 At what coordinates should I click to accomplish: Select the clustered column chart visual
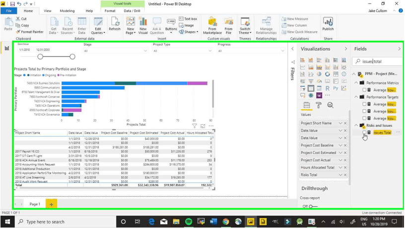[327, 60]
